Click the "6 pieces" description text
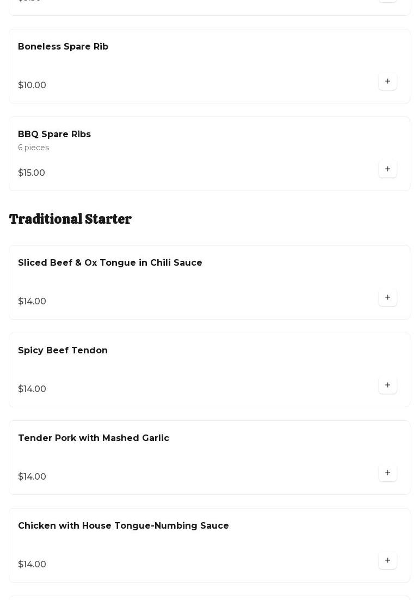Image resolution: width=419 pixels, height=600 pixels. [33, 148]
